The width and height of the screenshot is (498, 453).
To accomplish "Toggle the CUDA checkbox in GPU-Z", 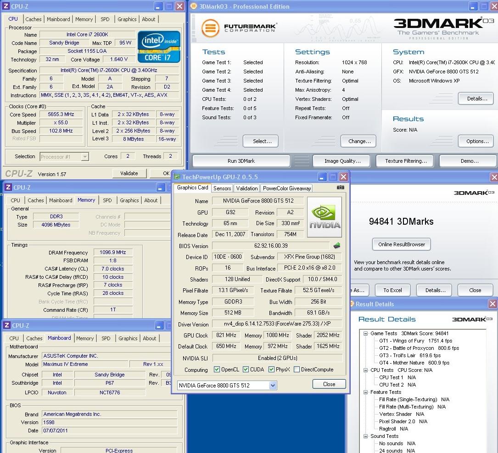I will tap(246, 369).
